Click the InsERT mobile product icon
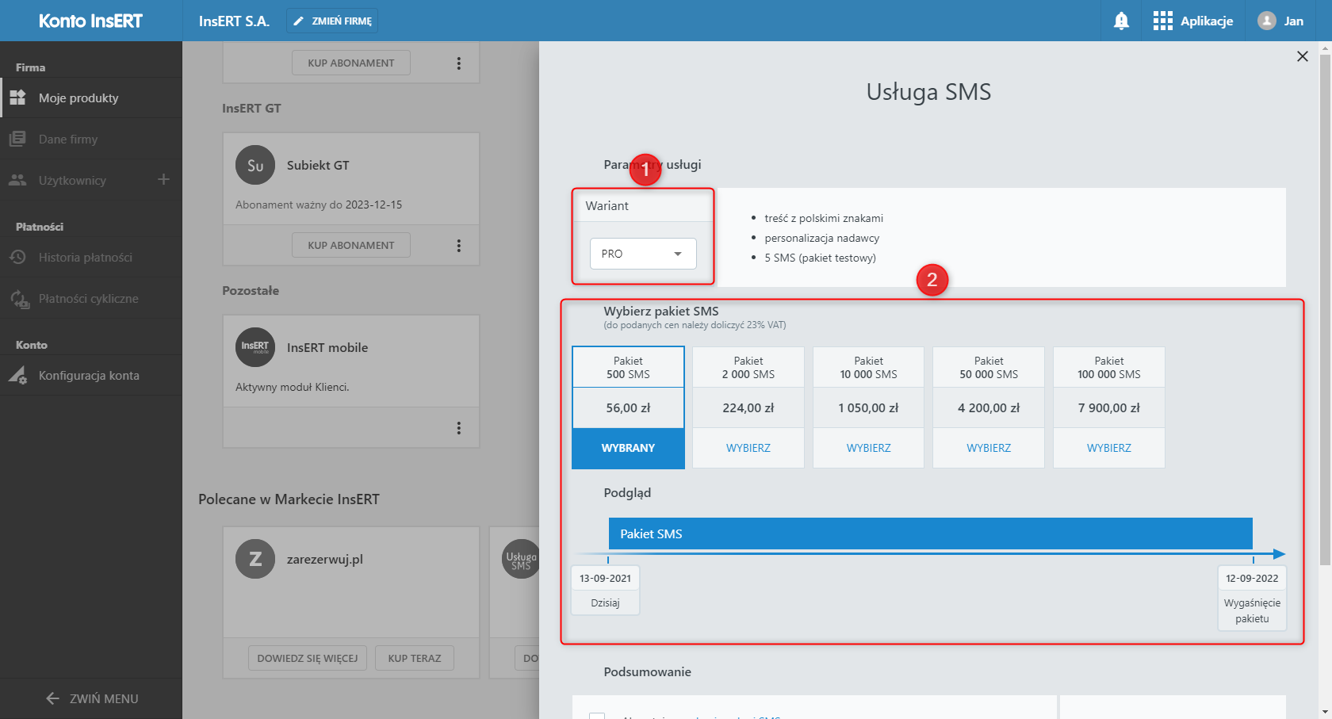Viewport: 1332px width, 719px height. [x=255, y=347]
